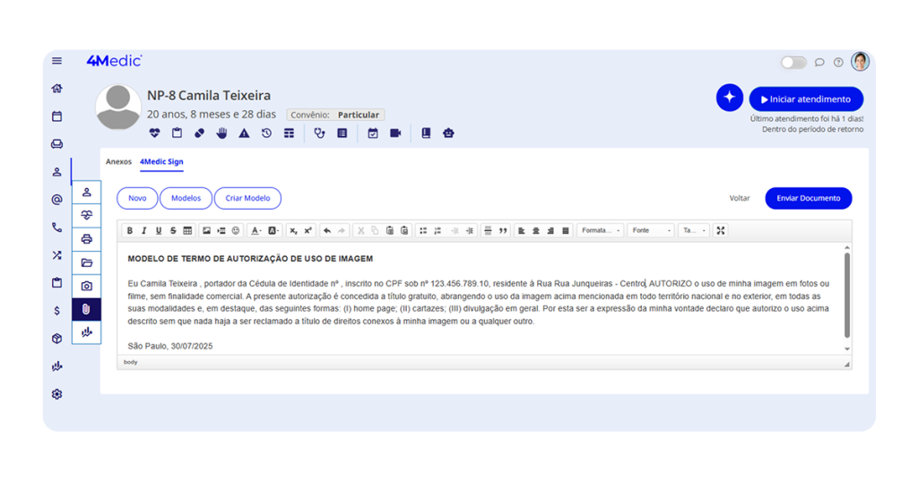The image size is (918, 482).
Task: Open the patients person icon in left sidebar
Action: [x=56, y=172]
